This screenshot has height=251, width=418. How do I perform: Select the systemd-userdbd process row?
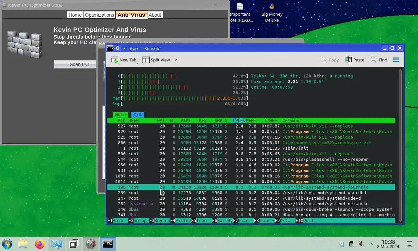click(251, 192)
